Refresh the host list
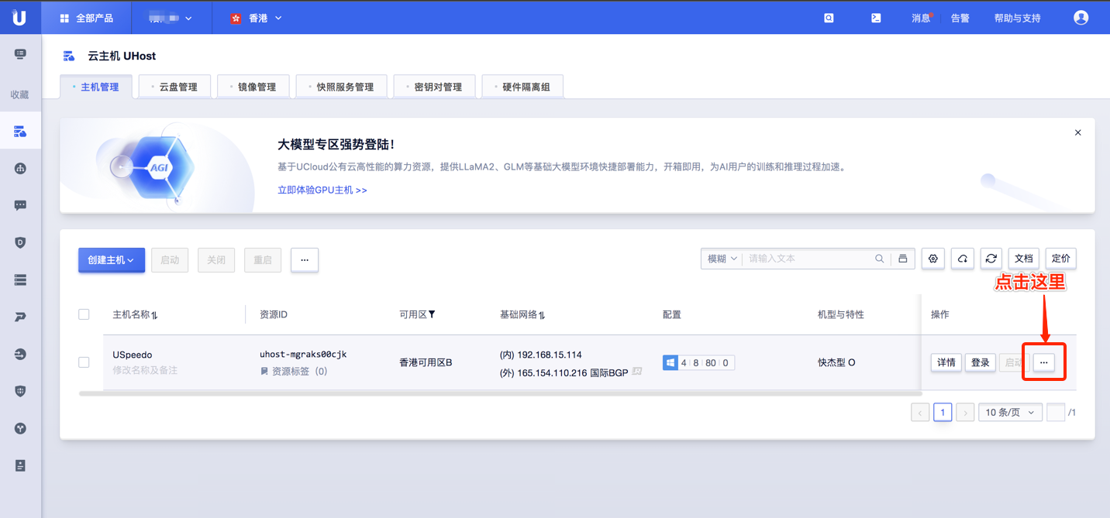This screenshot has width=1110, height=518. point(991,259)
